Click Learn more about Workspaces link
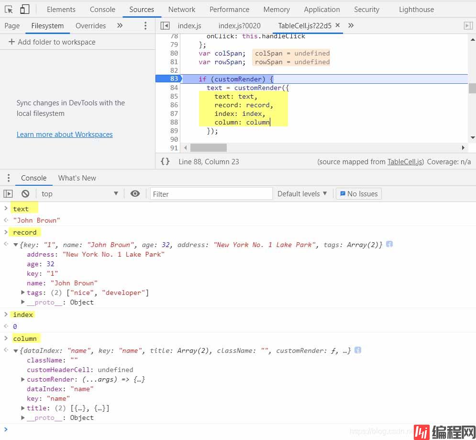476x440 pixels. (x=65, y=135)
